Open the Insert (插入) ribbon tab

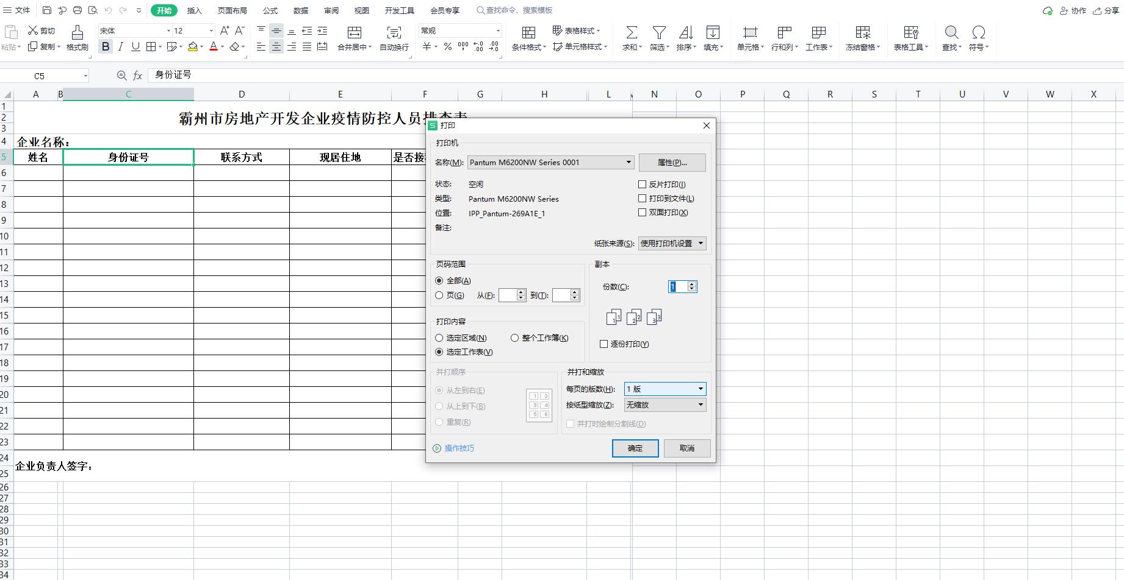click(194, 10)
